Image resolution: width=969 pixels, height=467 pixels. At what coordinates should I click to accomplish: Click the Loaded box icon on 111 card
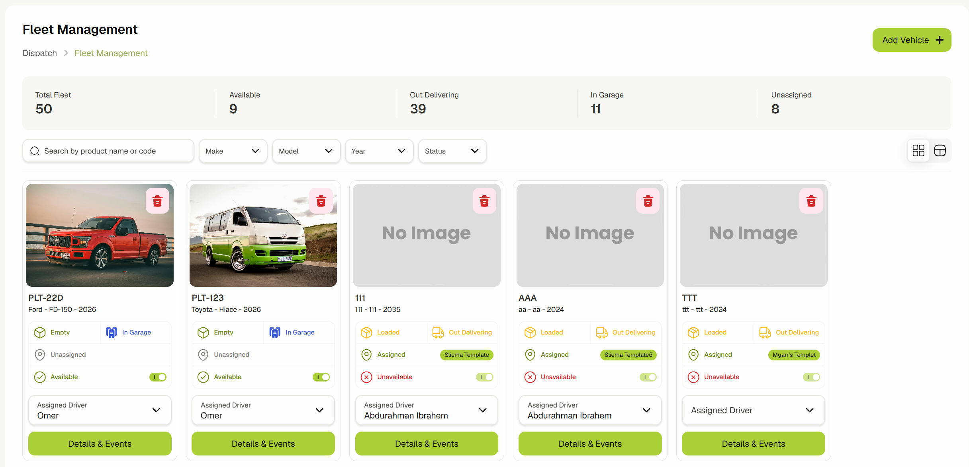point(366,332)
